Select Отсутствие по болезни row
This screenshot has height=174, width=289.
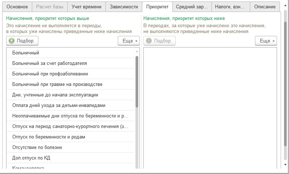(71, 148)
